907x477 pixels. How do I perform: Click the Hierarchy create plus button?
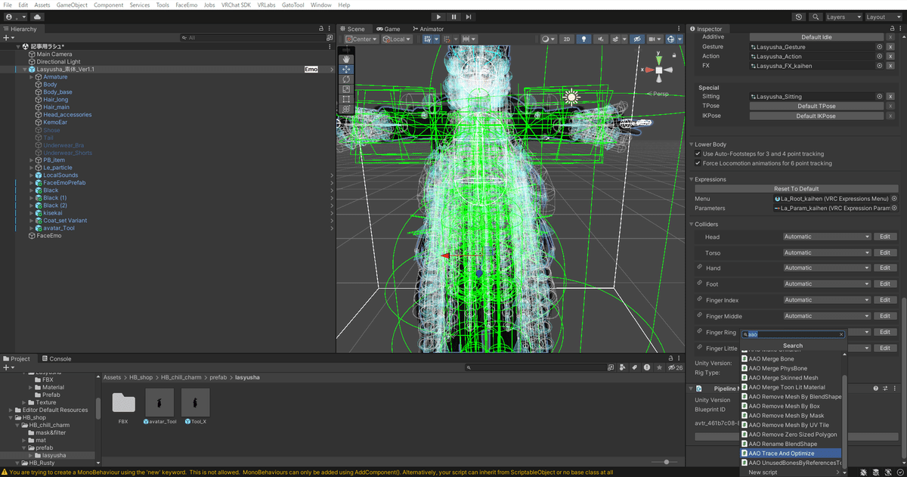click(x=8, y=38)
